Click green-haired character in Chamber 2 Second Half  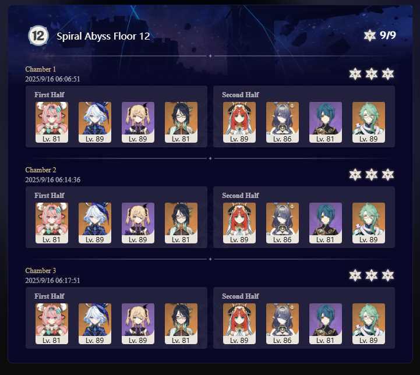click(369, 223)
